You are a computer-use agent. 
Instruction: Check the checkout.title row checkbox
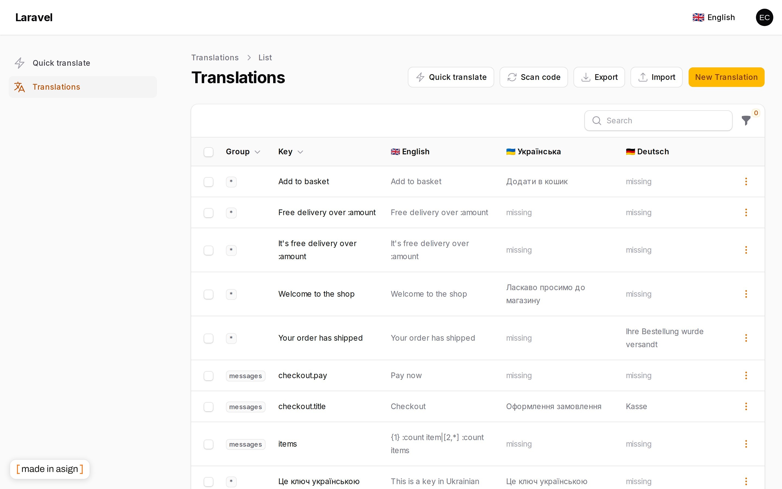[209, 407]
